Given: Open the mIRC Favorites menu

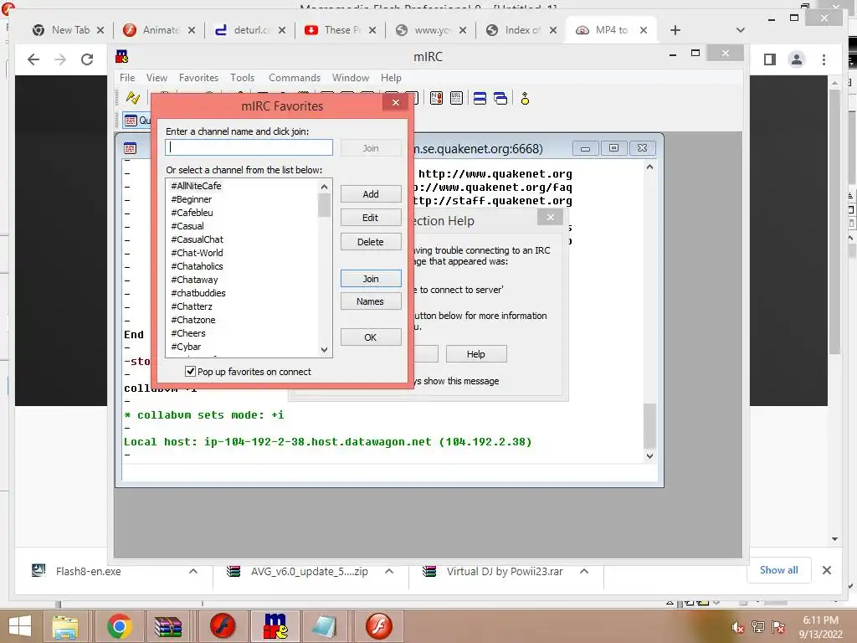Looking at the screenshot, I should point(198,78).
